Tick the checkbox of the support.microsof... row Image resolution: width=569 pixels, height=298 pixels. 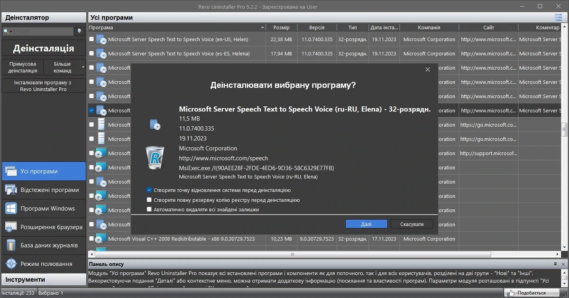(92, 153)
